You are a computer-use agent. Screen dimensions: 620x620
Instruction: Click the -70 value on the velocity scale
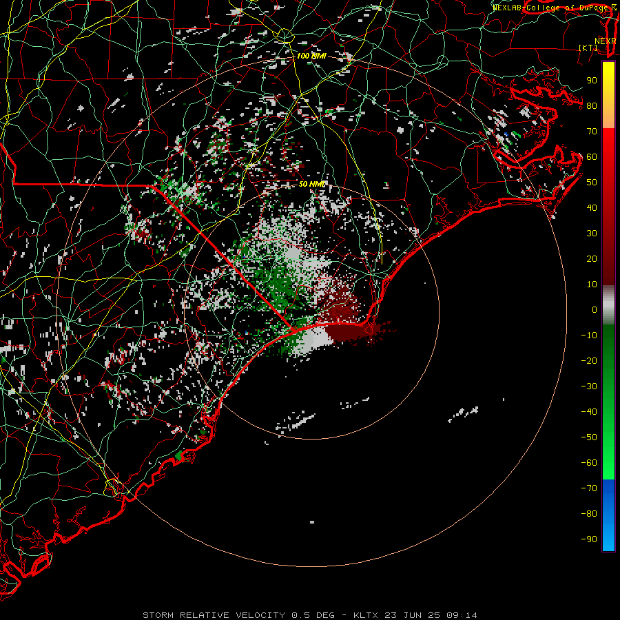589,488
